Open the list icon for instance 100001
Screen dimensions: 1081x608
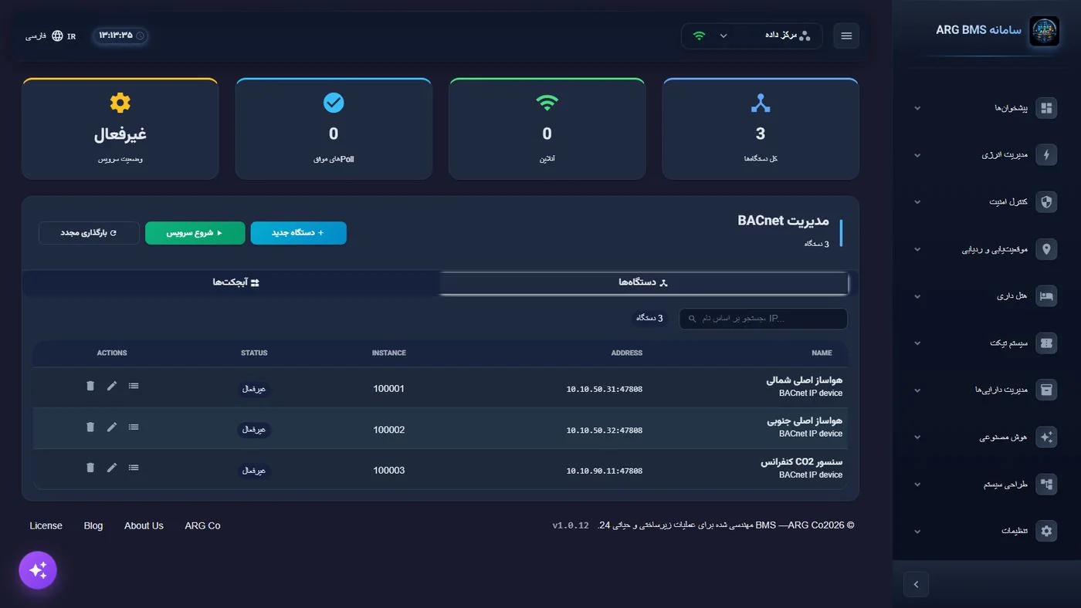[134, 385]
